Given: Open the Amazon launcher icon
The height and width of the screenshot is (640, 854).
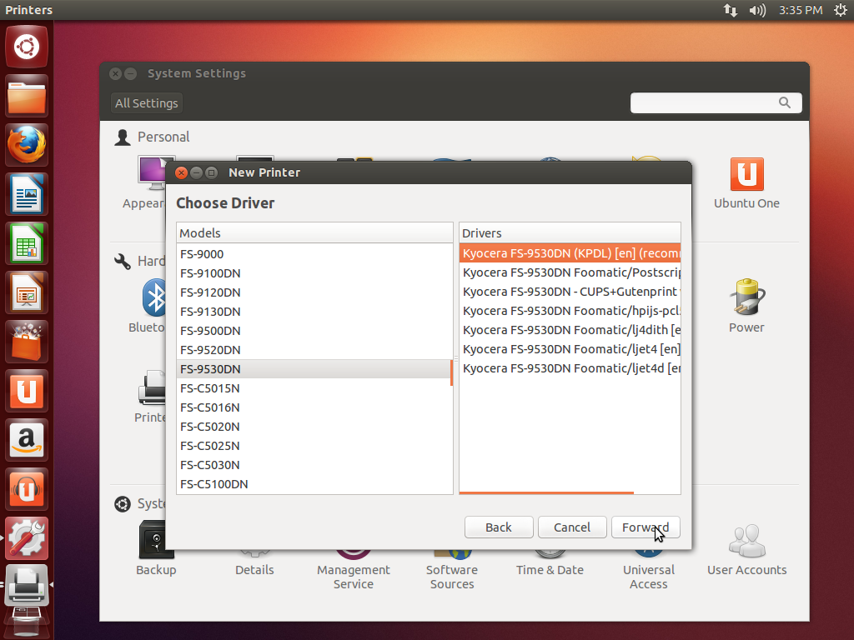Looking at the screenshot, I should 27,440.
